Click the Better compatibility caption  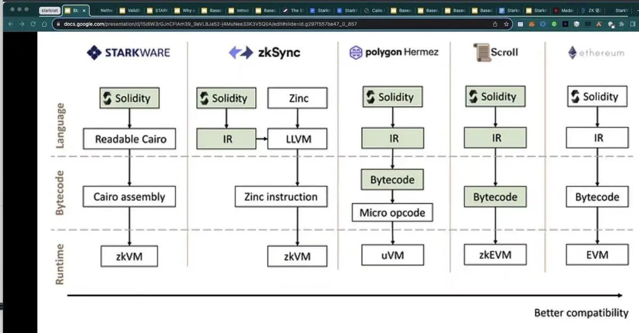(581, 313)
